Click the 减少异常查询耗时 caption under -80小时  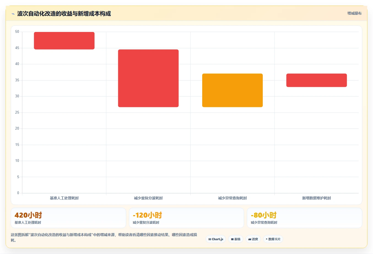point(264,223)
